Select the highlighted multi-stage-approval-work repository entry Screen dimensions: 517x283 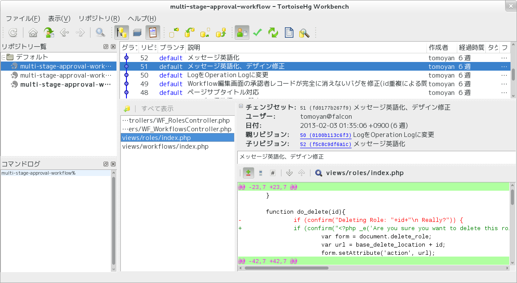(x=59, y=66)
